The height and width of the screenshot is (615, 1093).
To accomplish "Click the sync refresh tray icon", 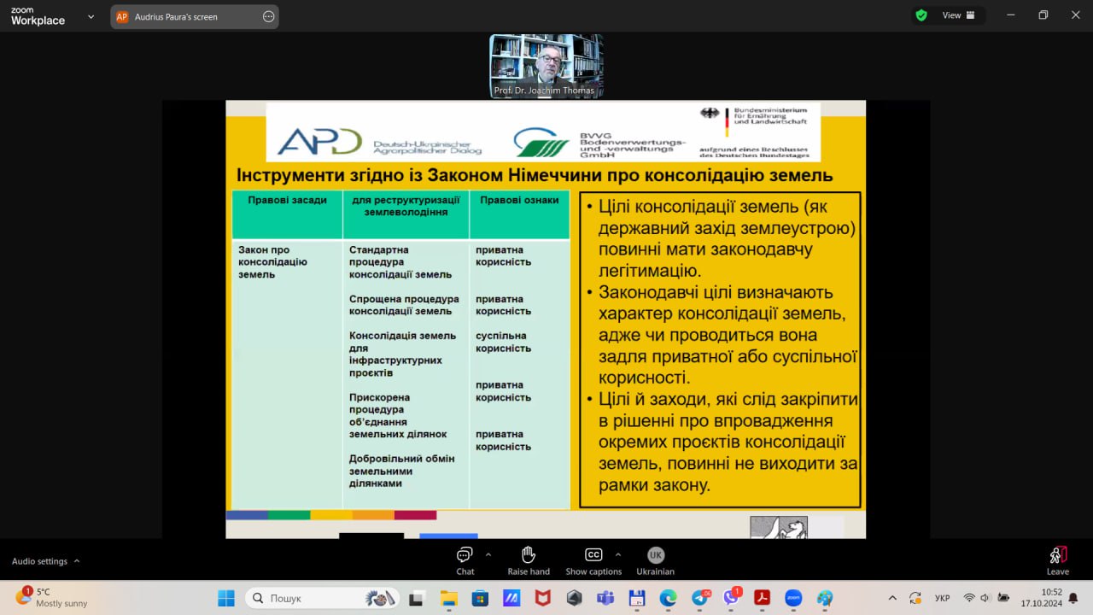I will pos(915,598).
